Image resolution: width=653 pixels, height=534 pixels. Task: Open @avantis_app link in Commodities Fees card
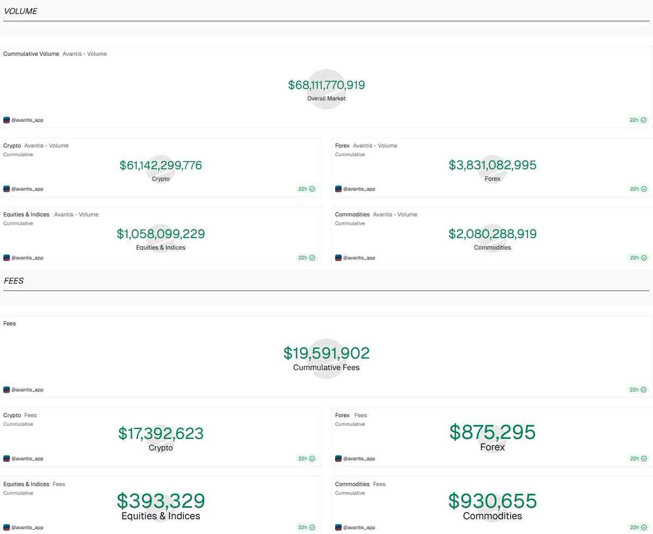[x=359, y=527]
